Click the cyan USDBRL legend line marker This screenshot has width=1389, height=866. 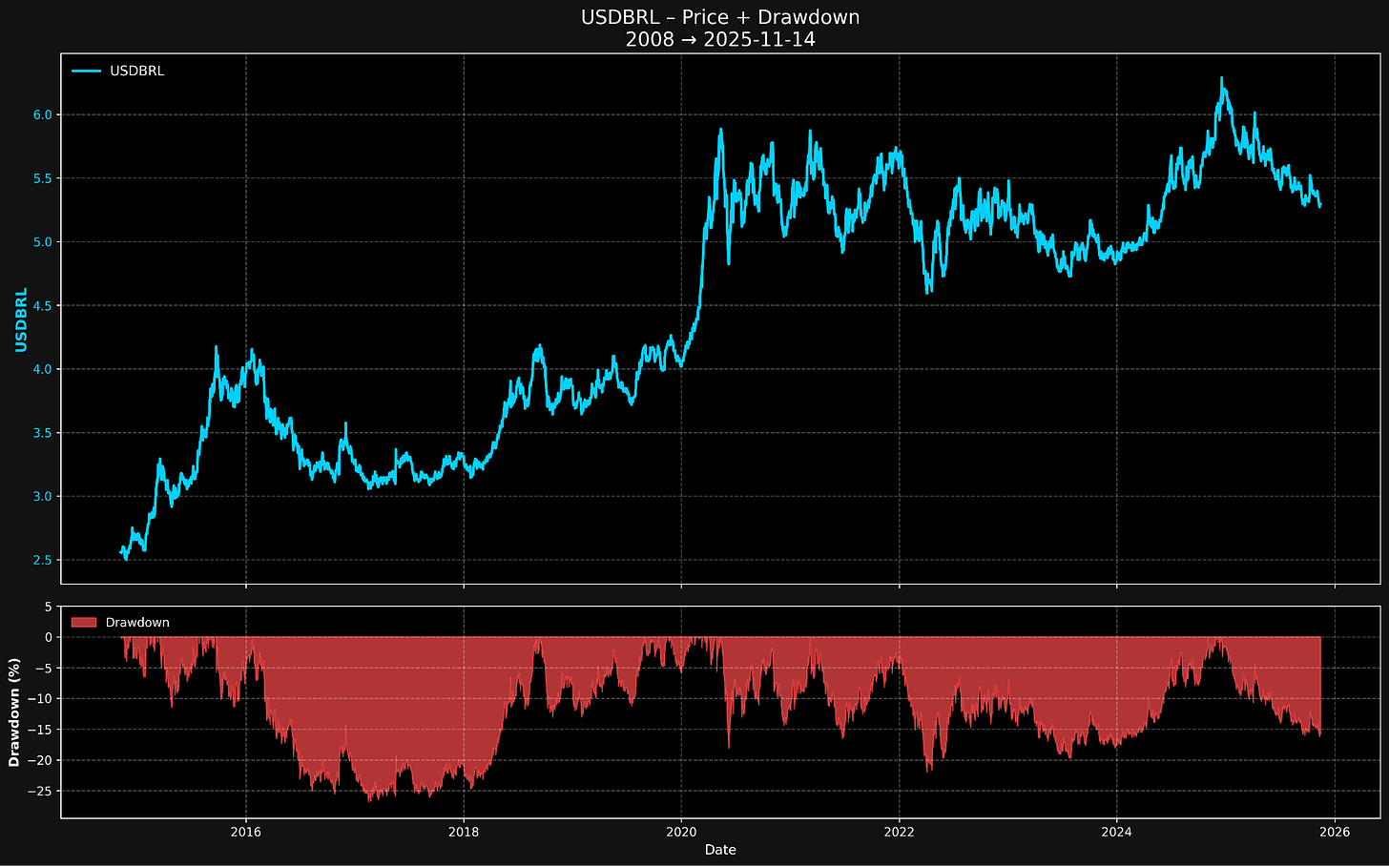[86, 72]
